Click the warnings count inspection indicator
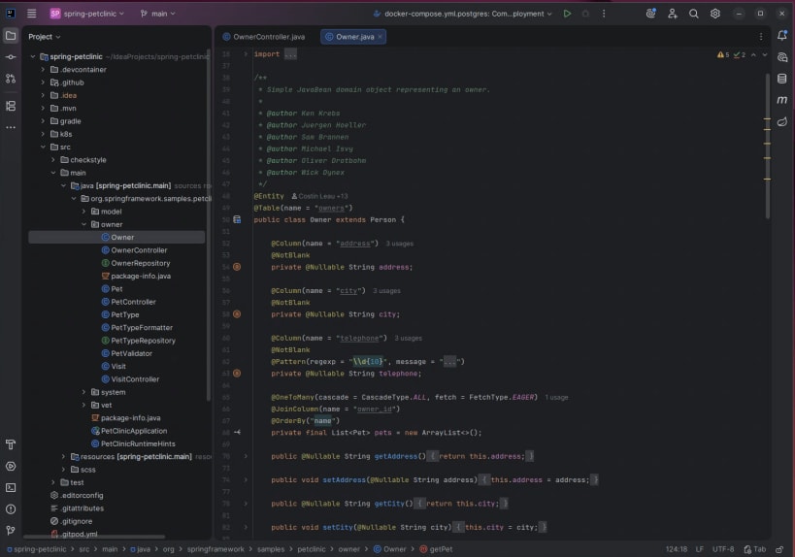Viewport: 795px width, 557px height. coord(723,54)
